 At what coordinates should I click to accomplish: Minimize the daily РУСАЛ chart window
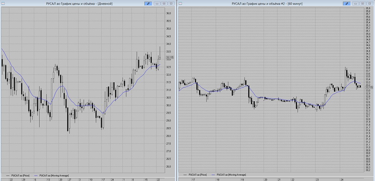(x=157, y=4)
